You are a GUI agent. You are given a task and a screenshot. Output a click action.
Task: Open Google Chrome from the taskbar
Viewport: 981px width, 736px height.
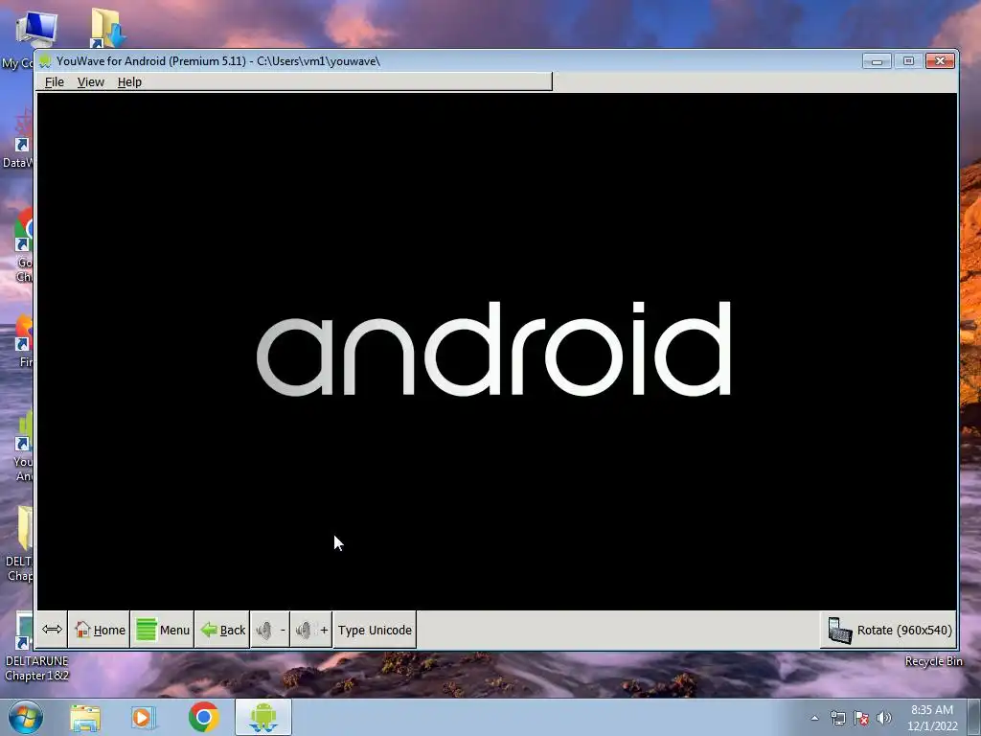click(x=203, y=717)
